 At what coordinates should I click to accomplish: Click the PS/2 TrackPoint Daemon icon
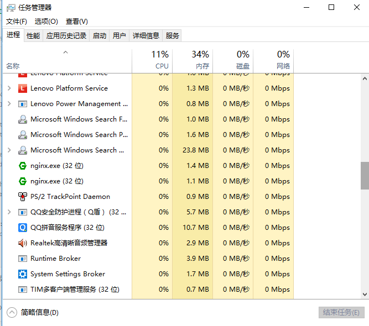pyautogui.click(x=23, y=197)
